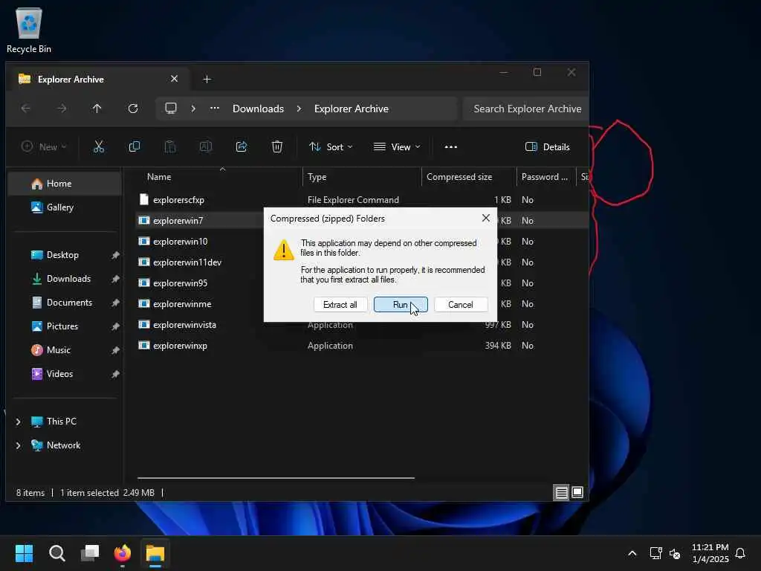The width and height of the screenshot is (761, 571).
Task: Go up one folder level
Action: [x=97, y=109]
